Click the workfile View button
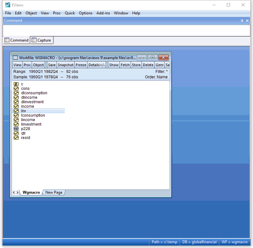The height and width of the screenshot is (248, 253). 17,65
